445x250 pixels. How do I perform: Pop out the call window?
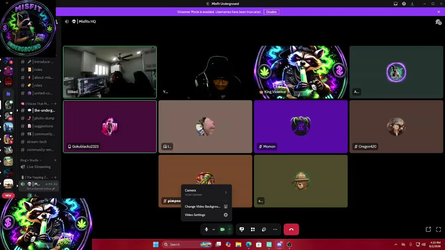point(428,230)
